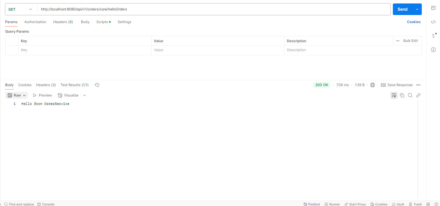Click the Visualize button
This screenshot has width=440, height=206.
coord(68,95)
